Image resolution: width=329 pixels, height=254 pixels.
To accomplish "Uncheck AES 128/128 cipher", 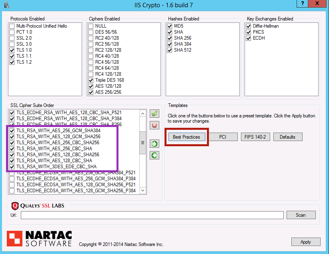I will point(90,87).
